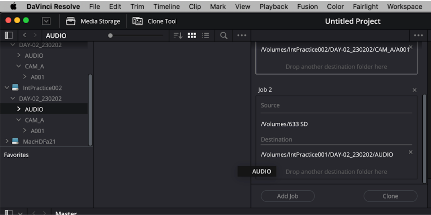Screen dimensions: 431x215
Task: Adjust the thumbnail size slider
Action: [x=110, y=35]
